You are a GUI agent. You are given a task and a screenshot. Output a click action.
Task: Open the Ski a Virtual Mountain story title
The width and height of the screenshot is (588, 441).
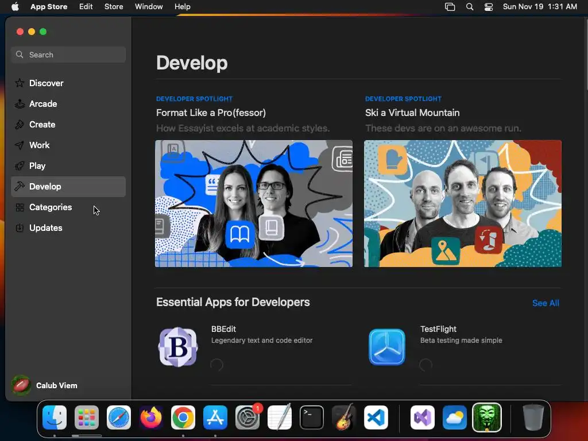[x=412, y=113]
